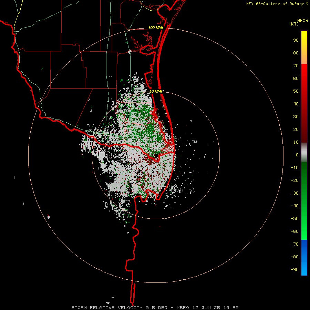310x310 pixels.
Task: Click the 20 knot scale value
Action: (x=296, y=130)
